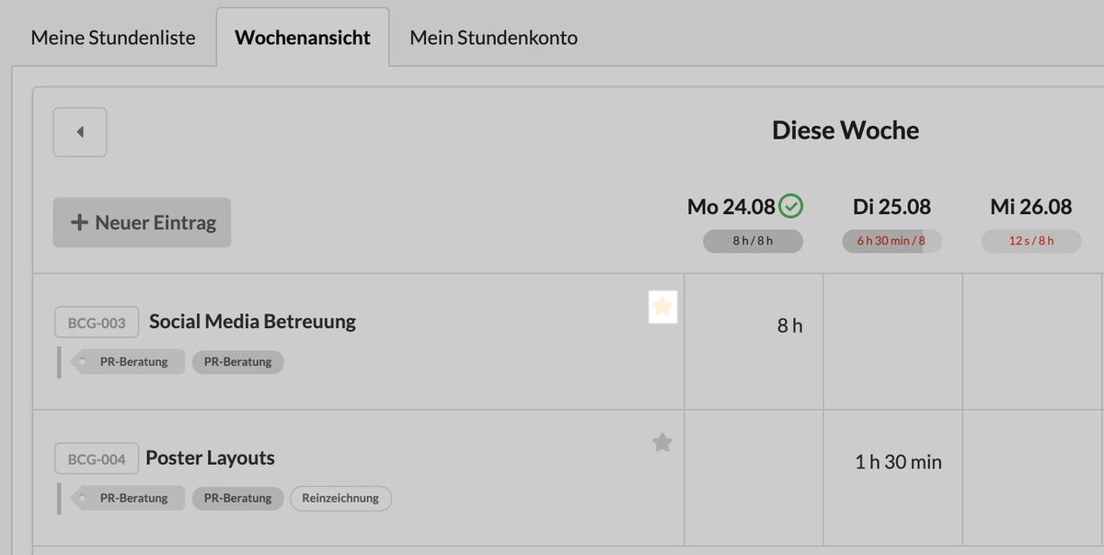The width and height of the screenshot is (1104, 555).
Task: Click the BCG-003 project badge
Action: tap(97, 323)
